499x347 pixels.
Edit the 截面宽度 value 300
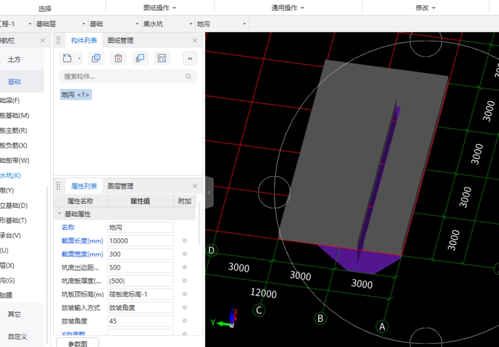coord(140,254)
